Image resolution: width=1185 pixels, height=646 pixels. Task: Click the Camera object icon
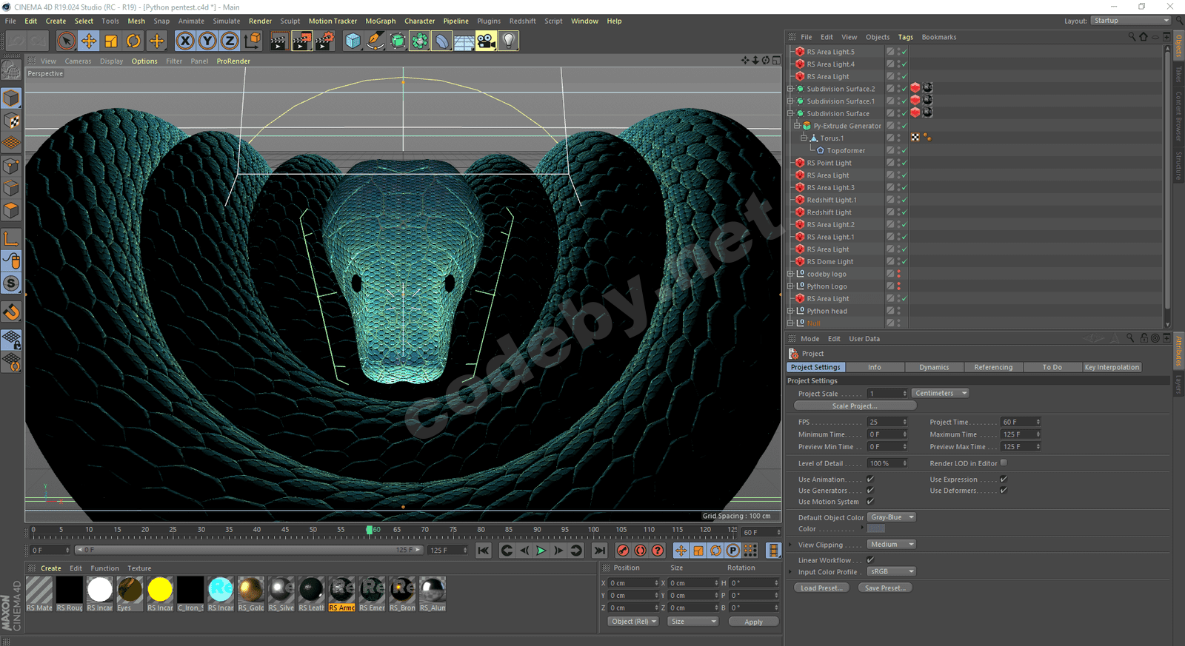486,41
